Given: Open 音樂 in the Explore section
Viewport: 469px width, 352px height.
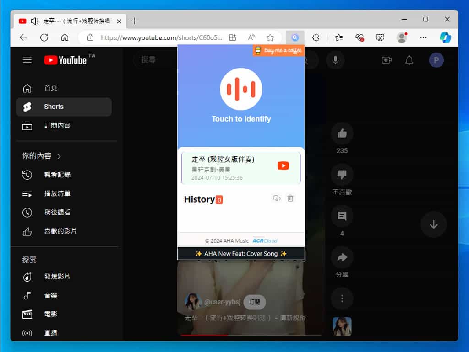Looking at the screenshot, I should pos(64,296).
